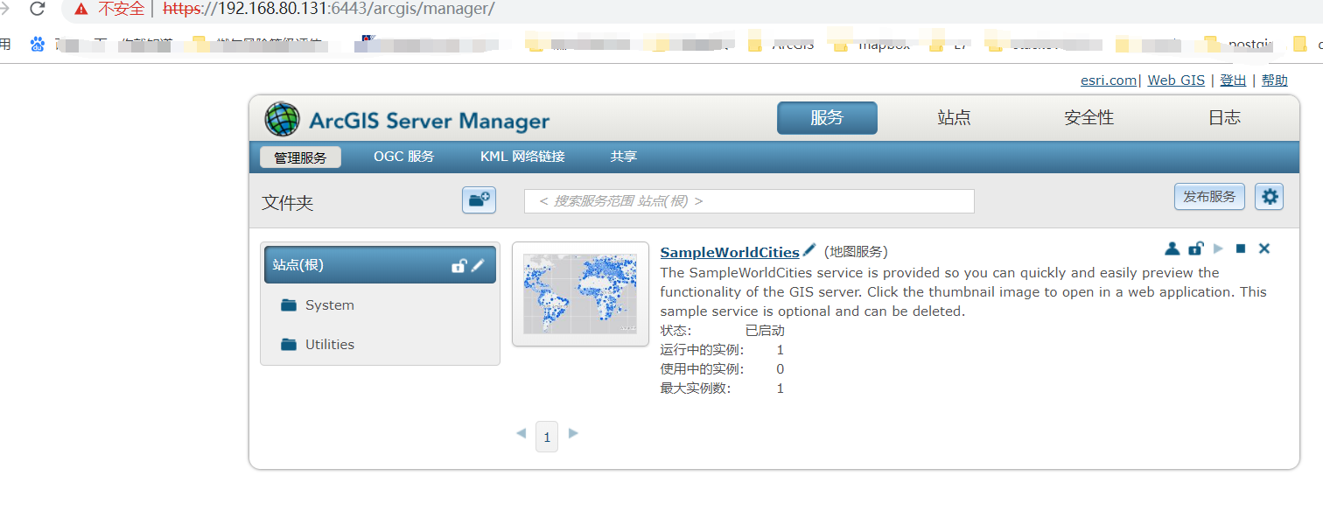1323x511 pixels.
Task: Toggle the lock on the 站点(根) folder
Action: pos(458,264)
